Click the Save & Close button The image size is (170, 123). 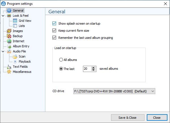point(127,117)
